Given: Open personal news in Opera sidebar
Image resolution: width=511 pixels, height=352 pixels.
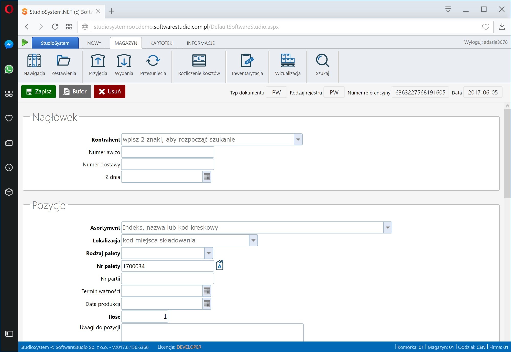Looking at the screenshot, I should [9, 143].
